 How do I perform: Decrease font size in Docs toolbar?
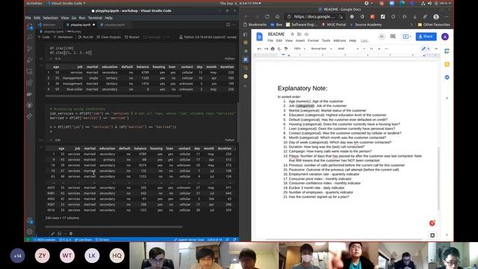tap(364, 49)
